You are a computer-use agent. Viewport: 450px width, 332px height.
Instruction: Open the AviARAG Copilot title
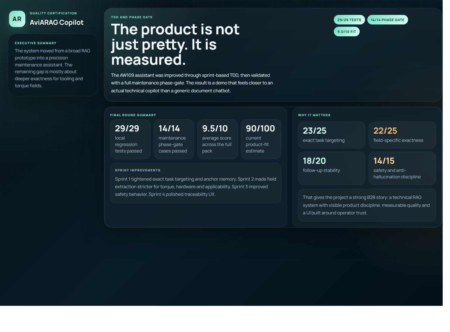(x=57, y=23)
